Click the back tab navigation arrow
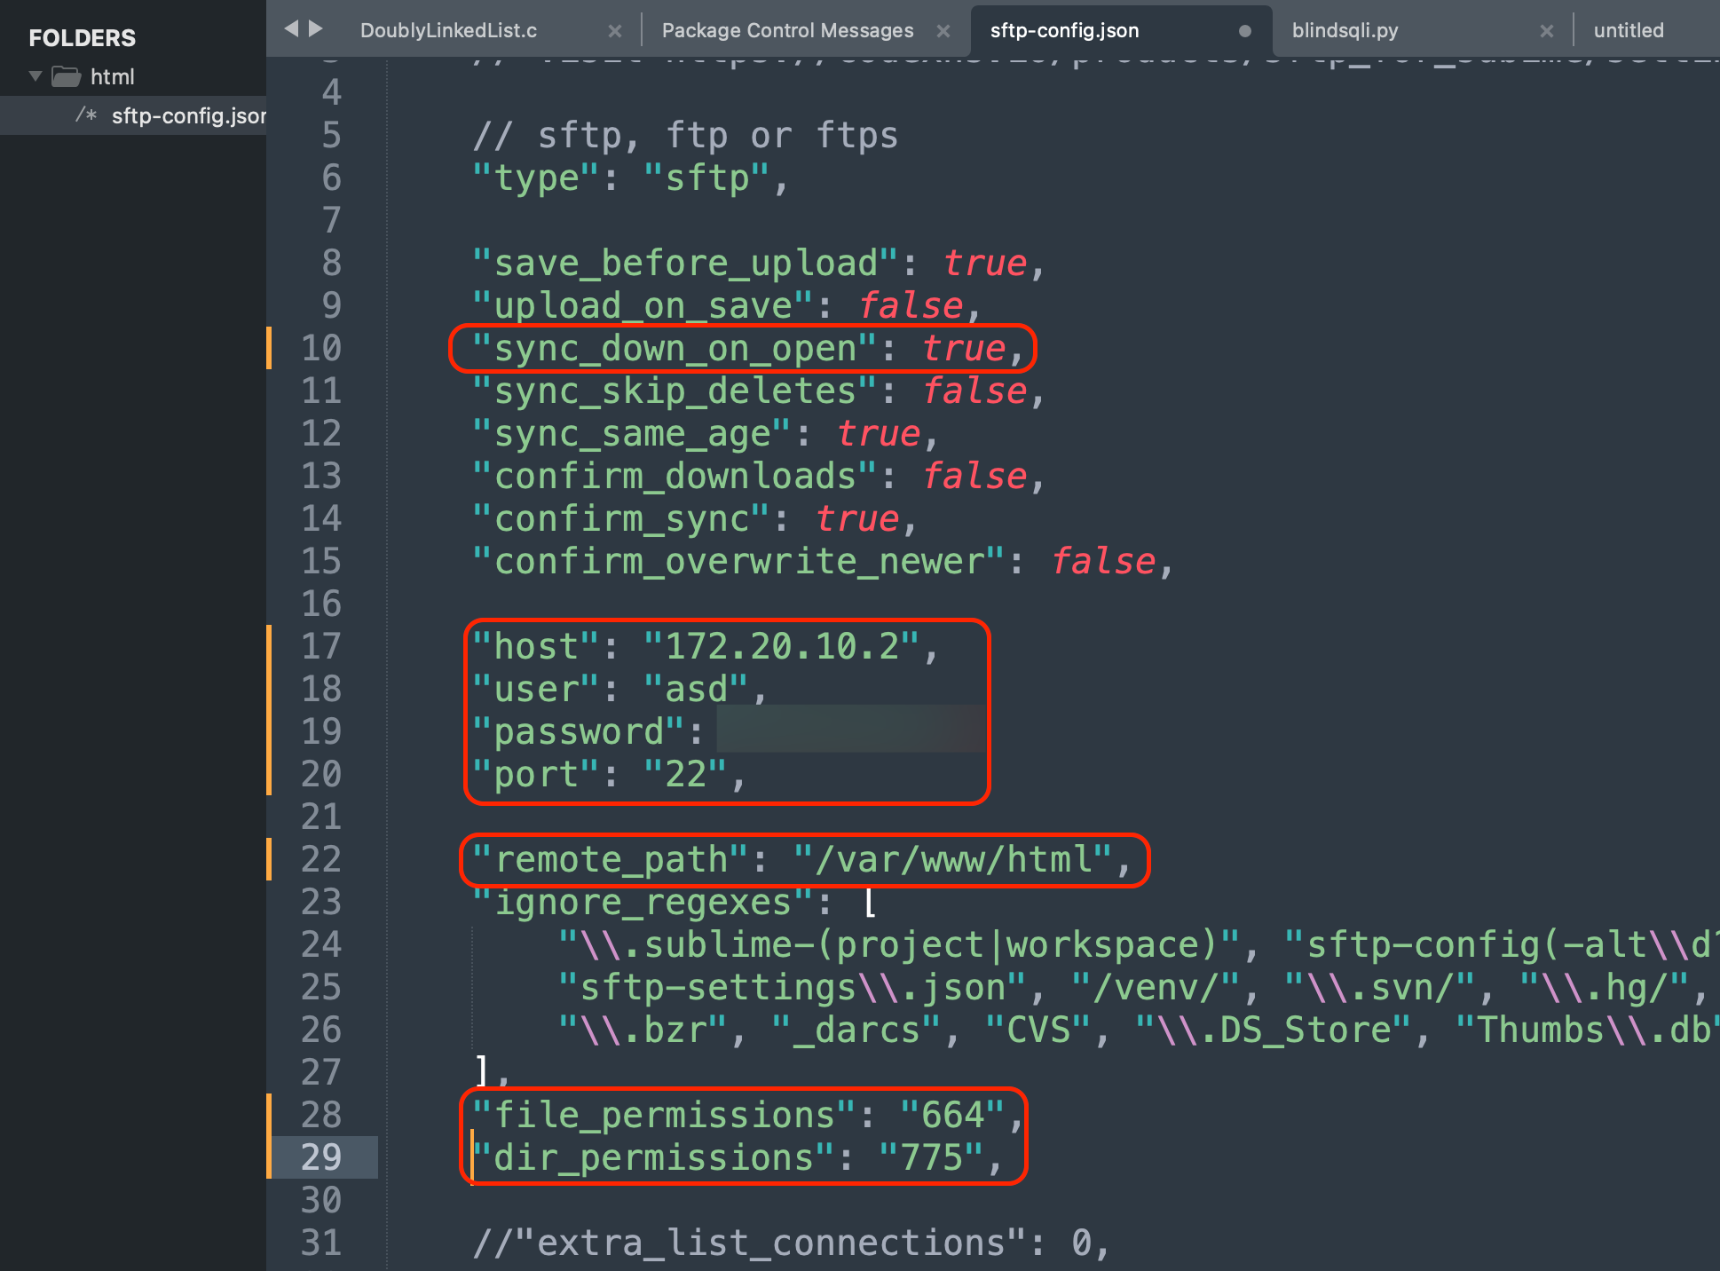1720x1271 pixels. click(290, 29)
